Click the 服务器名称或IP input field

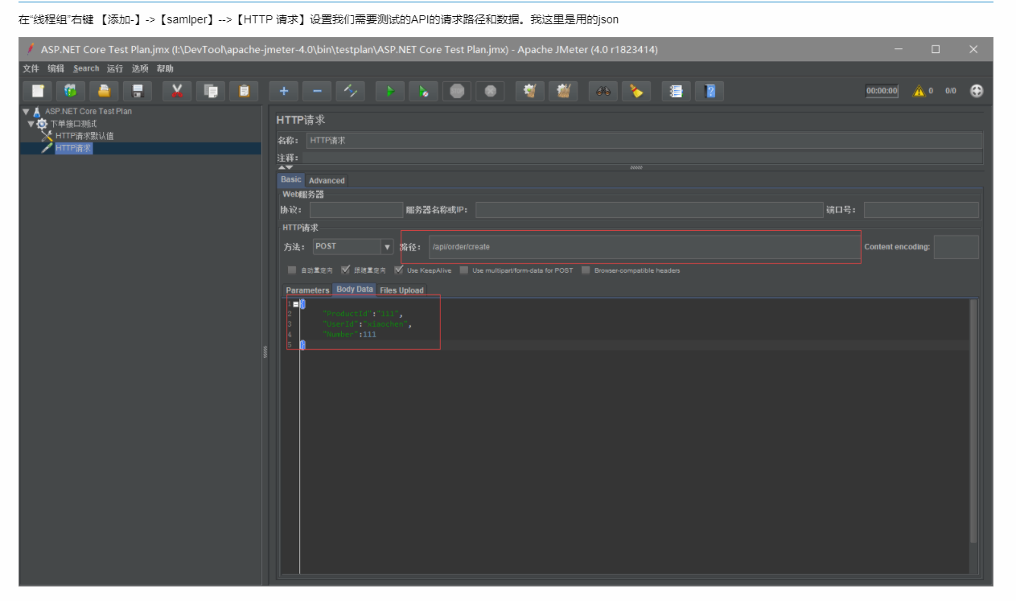coord(649,210)
